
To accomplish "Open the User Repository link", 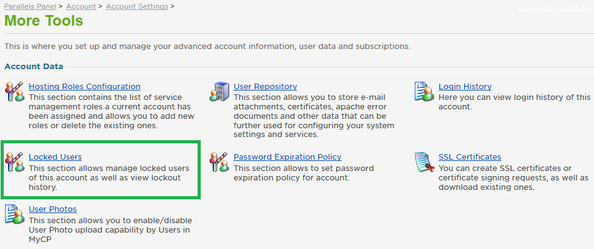I will [x=265, y=86].
